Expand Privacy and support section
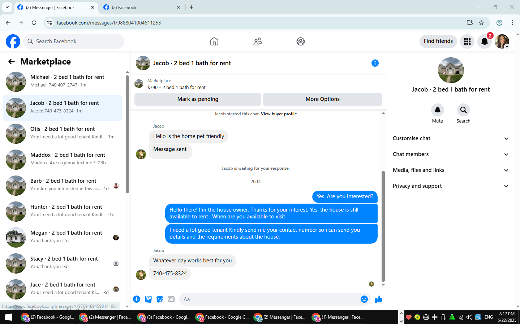Image resolution: width=520 pixels, height=324 pixels. coord(451,186)
